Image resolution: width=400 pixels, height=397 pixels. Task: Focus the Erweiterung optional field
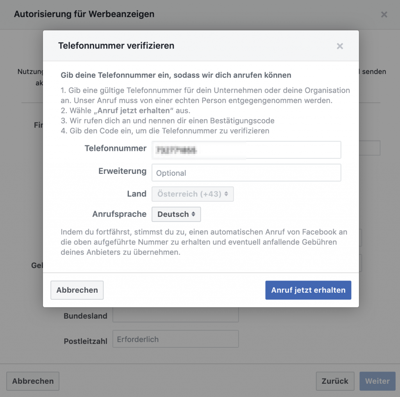pos(246,173)
